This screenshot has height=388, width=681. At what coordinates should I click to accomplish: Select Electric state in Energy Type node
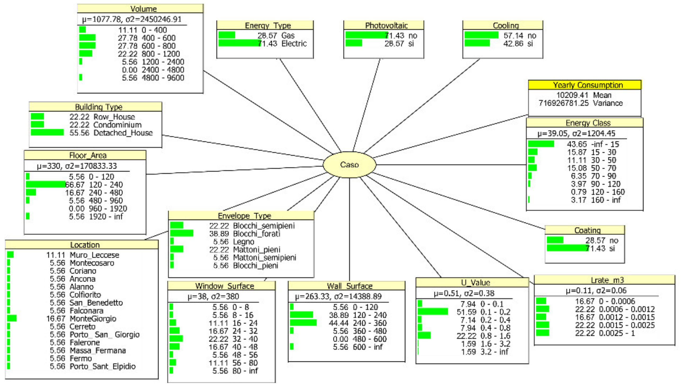coord(294,43)
